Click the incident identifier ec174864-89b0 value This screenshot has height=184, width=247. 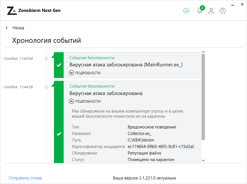pos(161,147)
